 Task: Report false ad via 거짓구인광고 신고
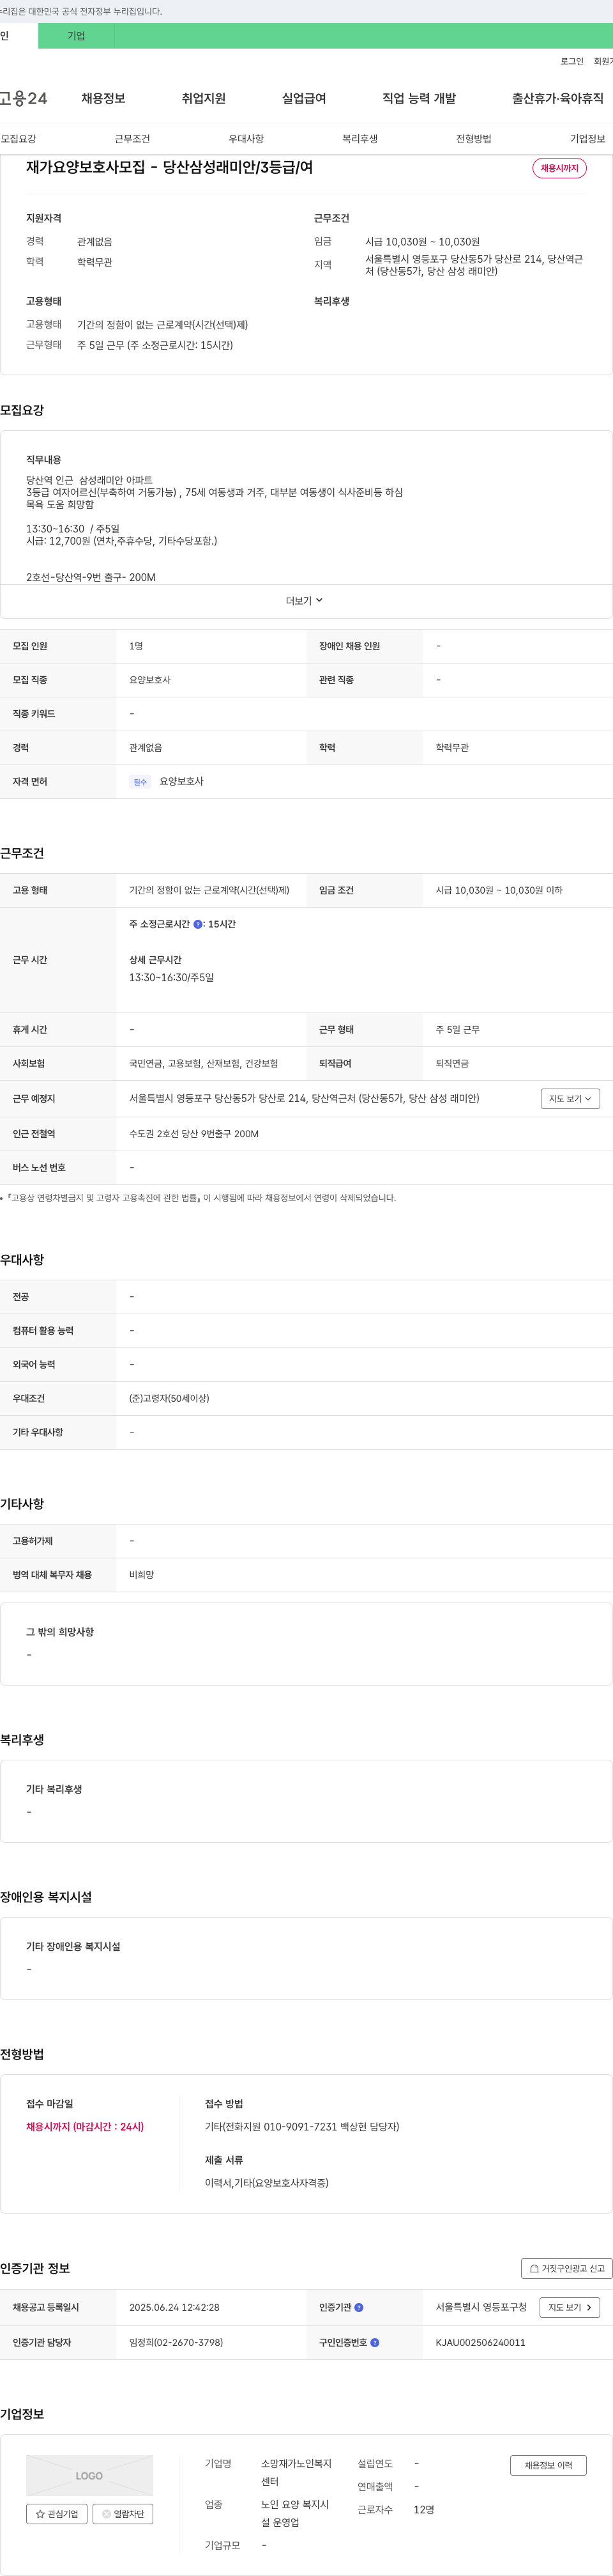coord(567,2268)
